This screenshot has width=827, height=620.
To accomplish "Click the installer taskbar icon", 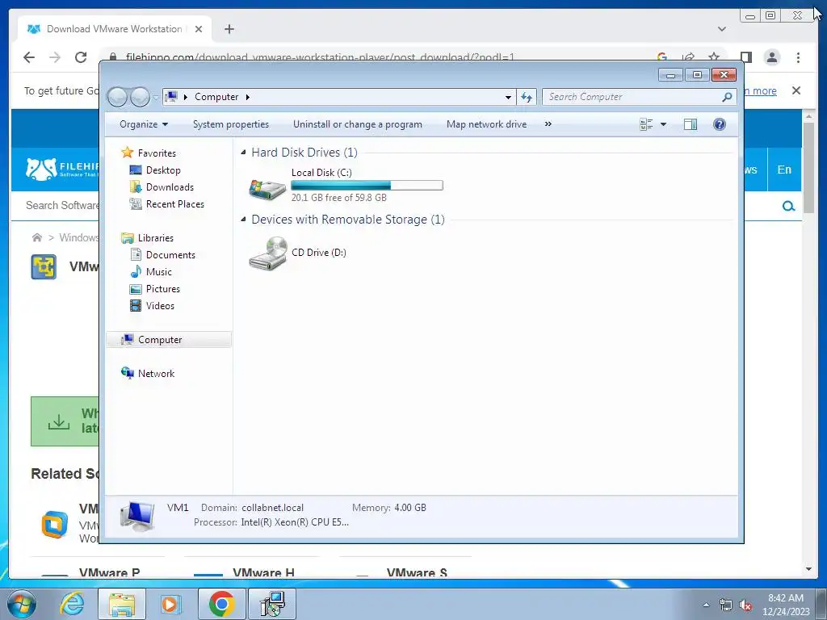I will [272, 604].
